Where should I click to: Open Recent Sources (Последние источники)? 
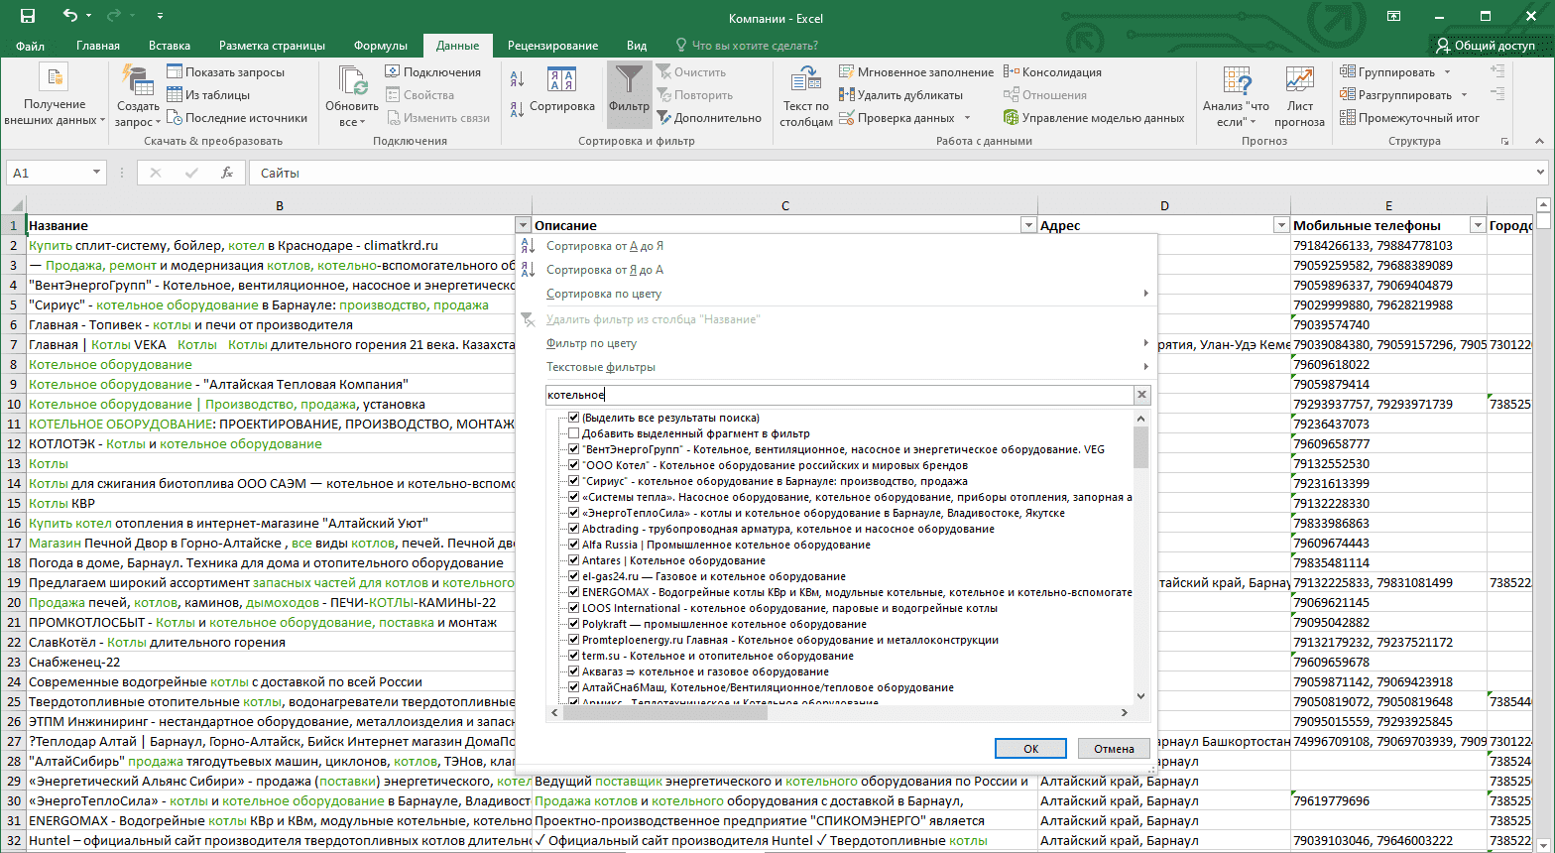(x=237, y=118)
